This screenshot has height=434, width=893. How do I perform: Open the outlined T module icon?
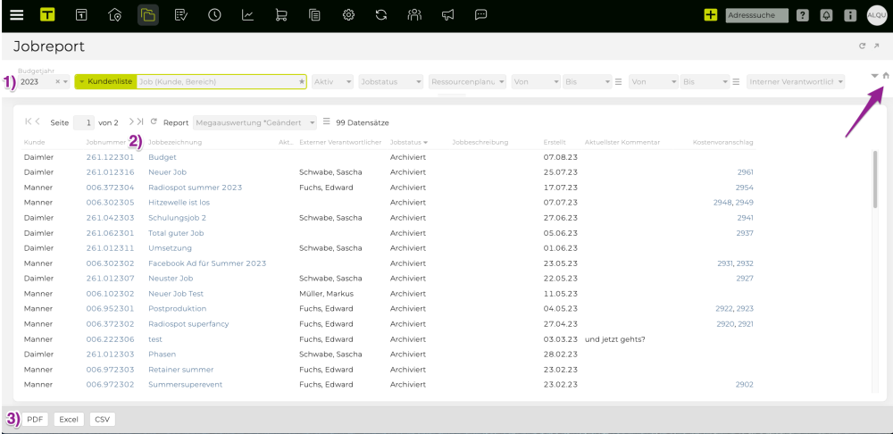(x=81, y=15)
